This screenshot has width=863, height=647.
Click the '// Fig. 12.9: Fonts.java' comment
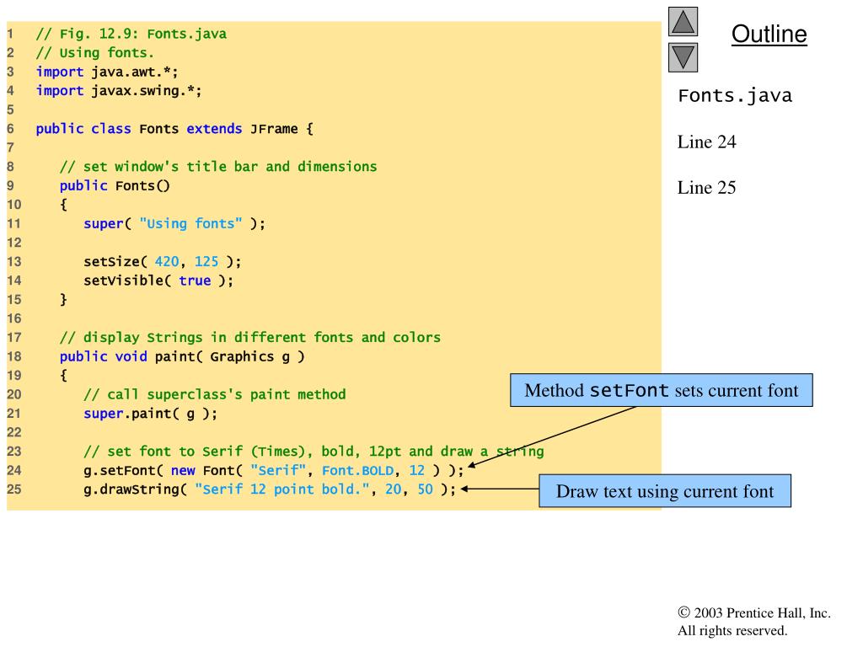click(131, 34)
